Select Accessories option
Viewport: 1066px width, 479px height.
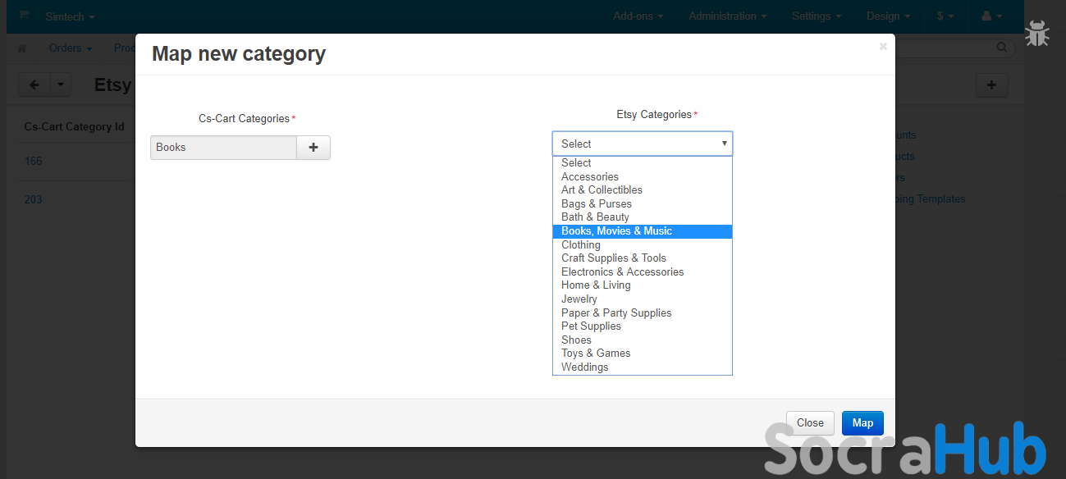click(x=643, y=176)
